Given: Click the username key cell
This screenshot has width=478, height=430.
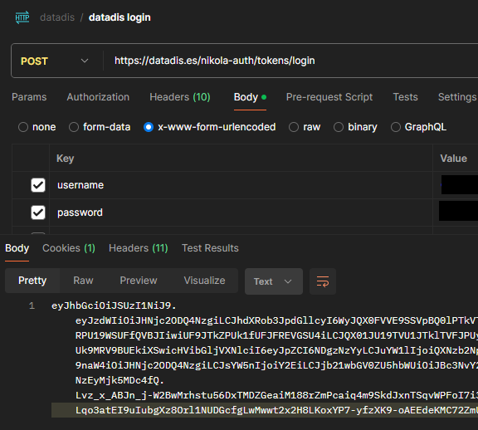Looking at the screenshot, I should click(241, 185).
